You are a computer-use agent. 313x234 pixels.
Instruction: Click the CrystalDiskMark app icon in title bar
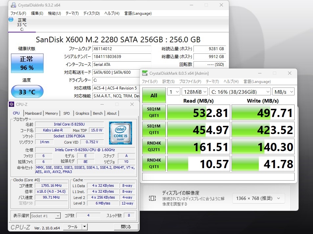pos(145,73)
